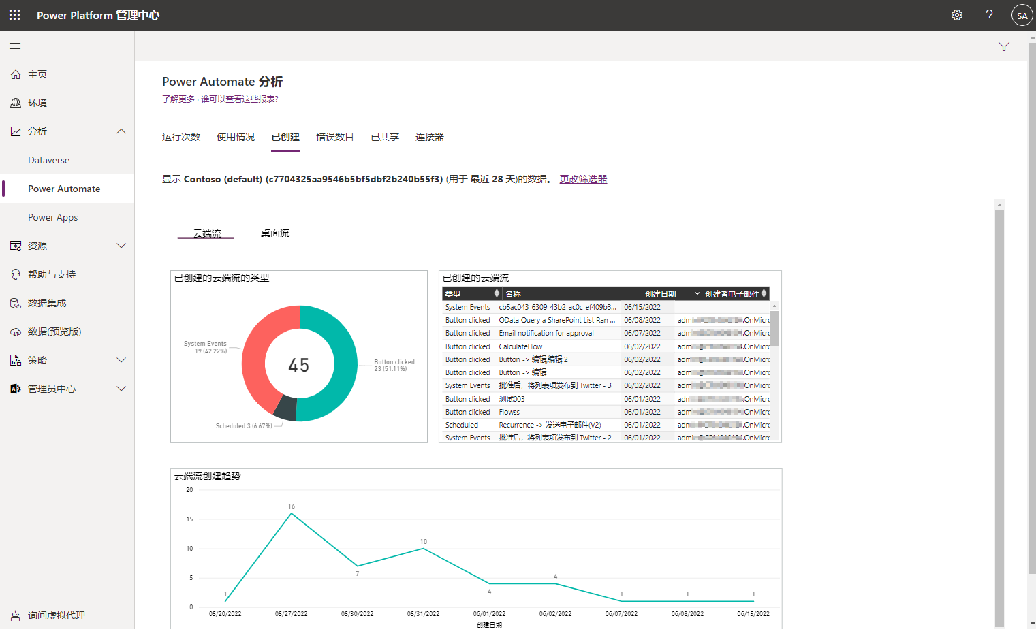Screen dimensions: 1036x629
Task: Click the Data integration (数据集成) icon
Action: click(x=16, y=303)
